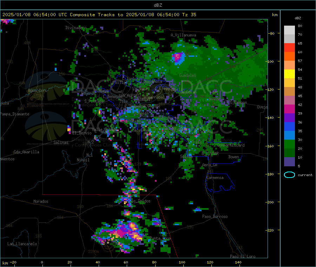Select the mauve 42-45 dBZ legend band
This screenshot has width=316, height=267.
click(289, 100)
